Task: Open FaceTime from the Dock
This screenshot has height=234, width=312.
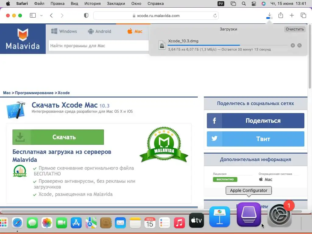Action: pos(62,223)
